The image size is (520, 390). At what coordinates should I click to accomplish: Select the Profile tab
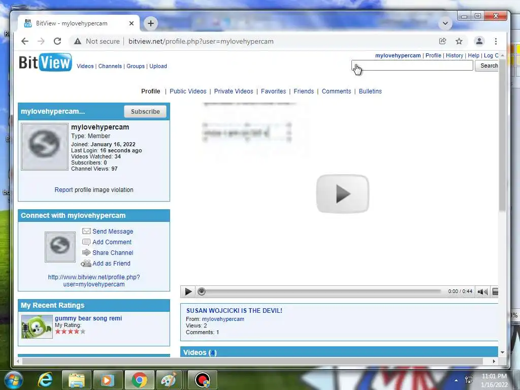(150, 91)
